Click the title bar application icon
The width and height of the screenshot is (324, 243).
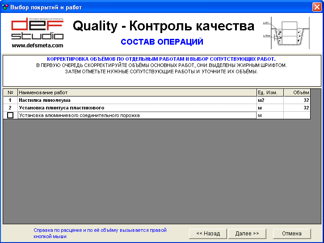[5, 7]
